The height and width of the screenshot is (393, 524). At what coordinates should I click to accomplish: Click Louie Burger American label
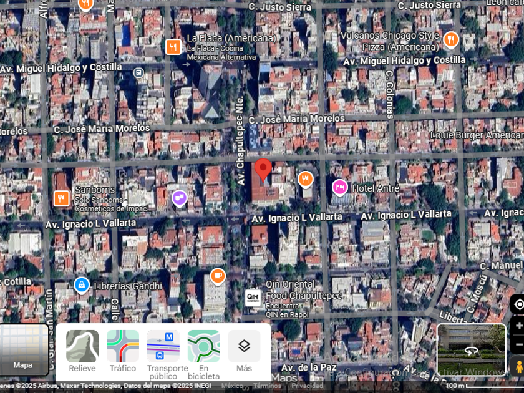point(477,135)
